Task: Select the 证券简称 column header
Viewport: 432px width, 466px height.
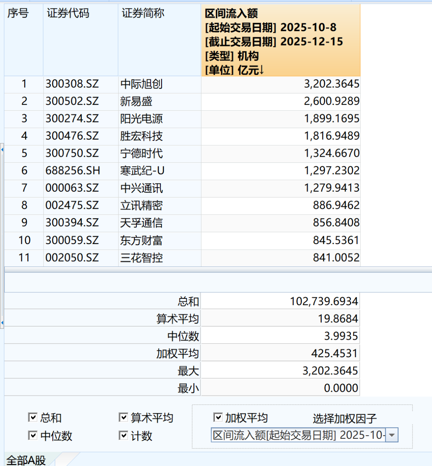Action: (143, 14)
